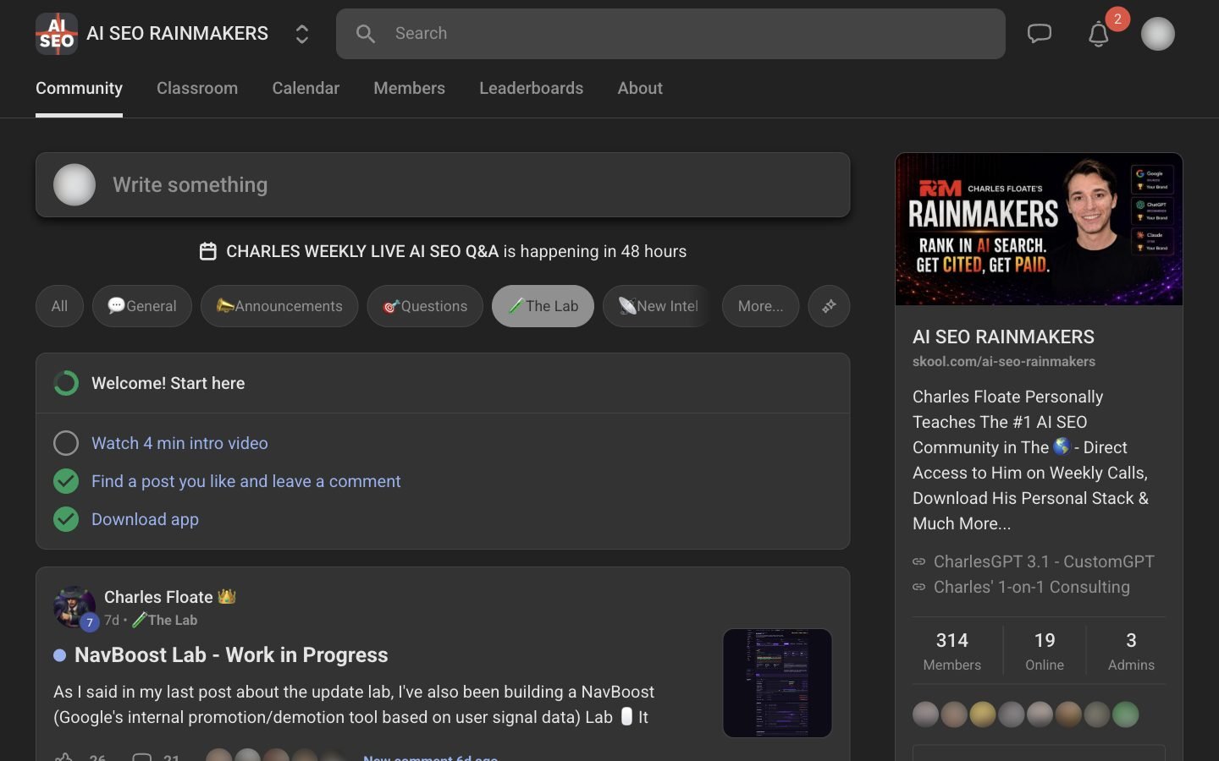
Task: Open CharlesGPT 3.1 - CustomGPT link
Action: (1044, 561)
